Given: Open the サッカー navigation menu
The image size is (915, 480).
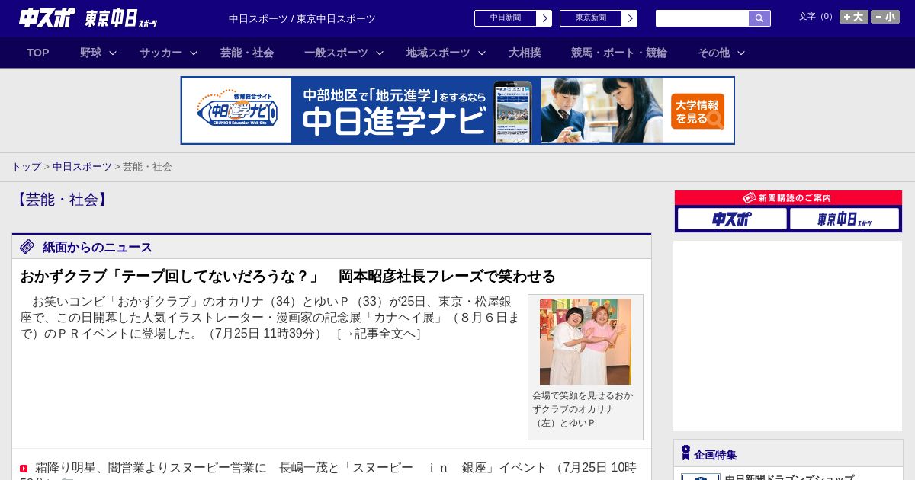Looking at the screenshot, I should click(161, 53).
